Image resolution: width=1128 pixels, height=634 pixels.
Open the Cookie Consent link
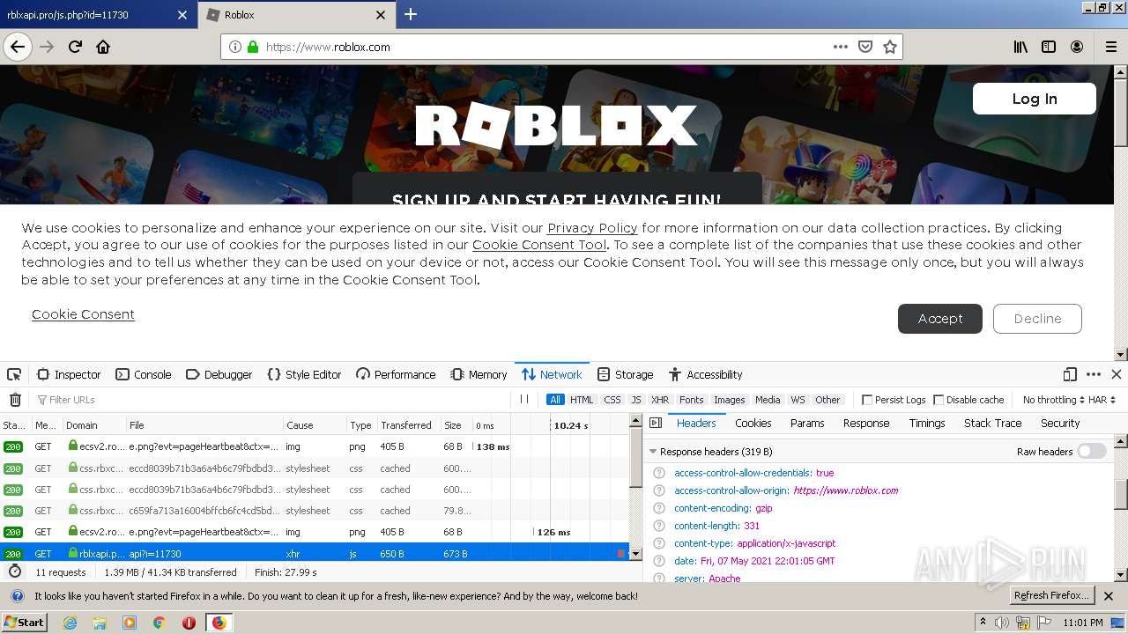pyautogui.click(x=83, y=314)
